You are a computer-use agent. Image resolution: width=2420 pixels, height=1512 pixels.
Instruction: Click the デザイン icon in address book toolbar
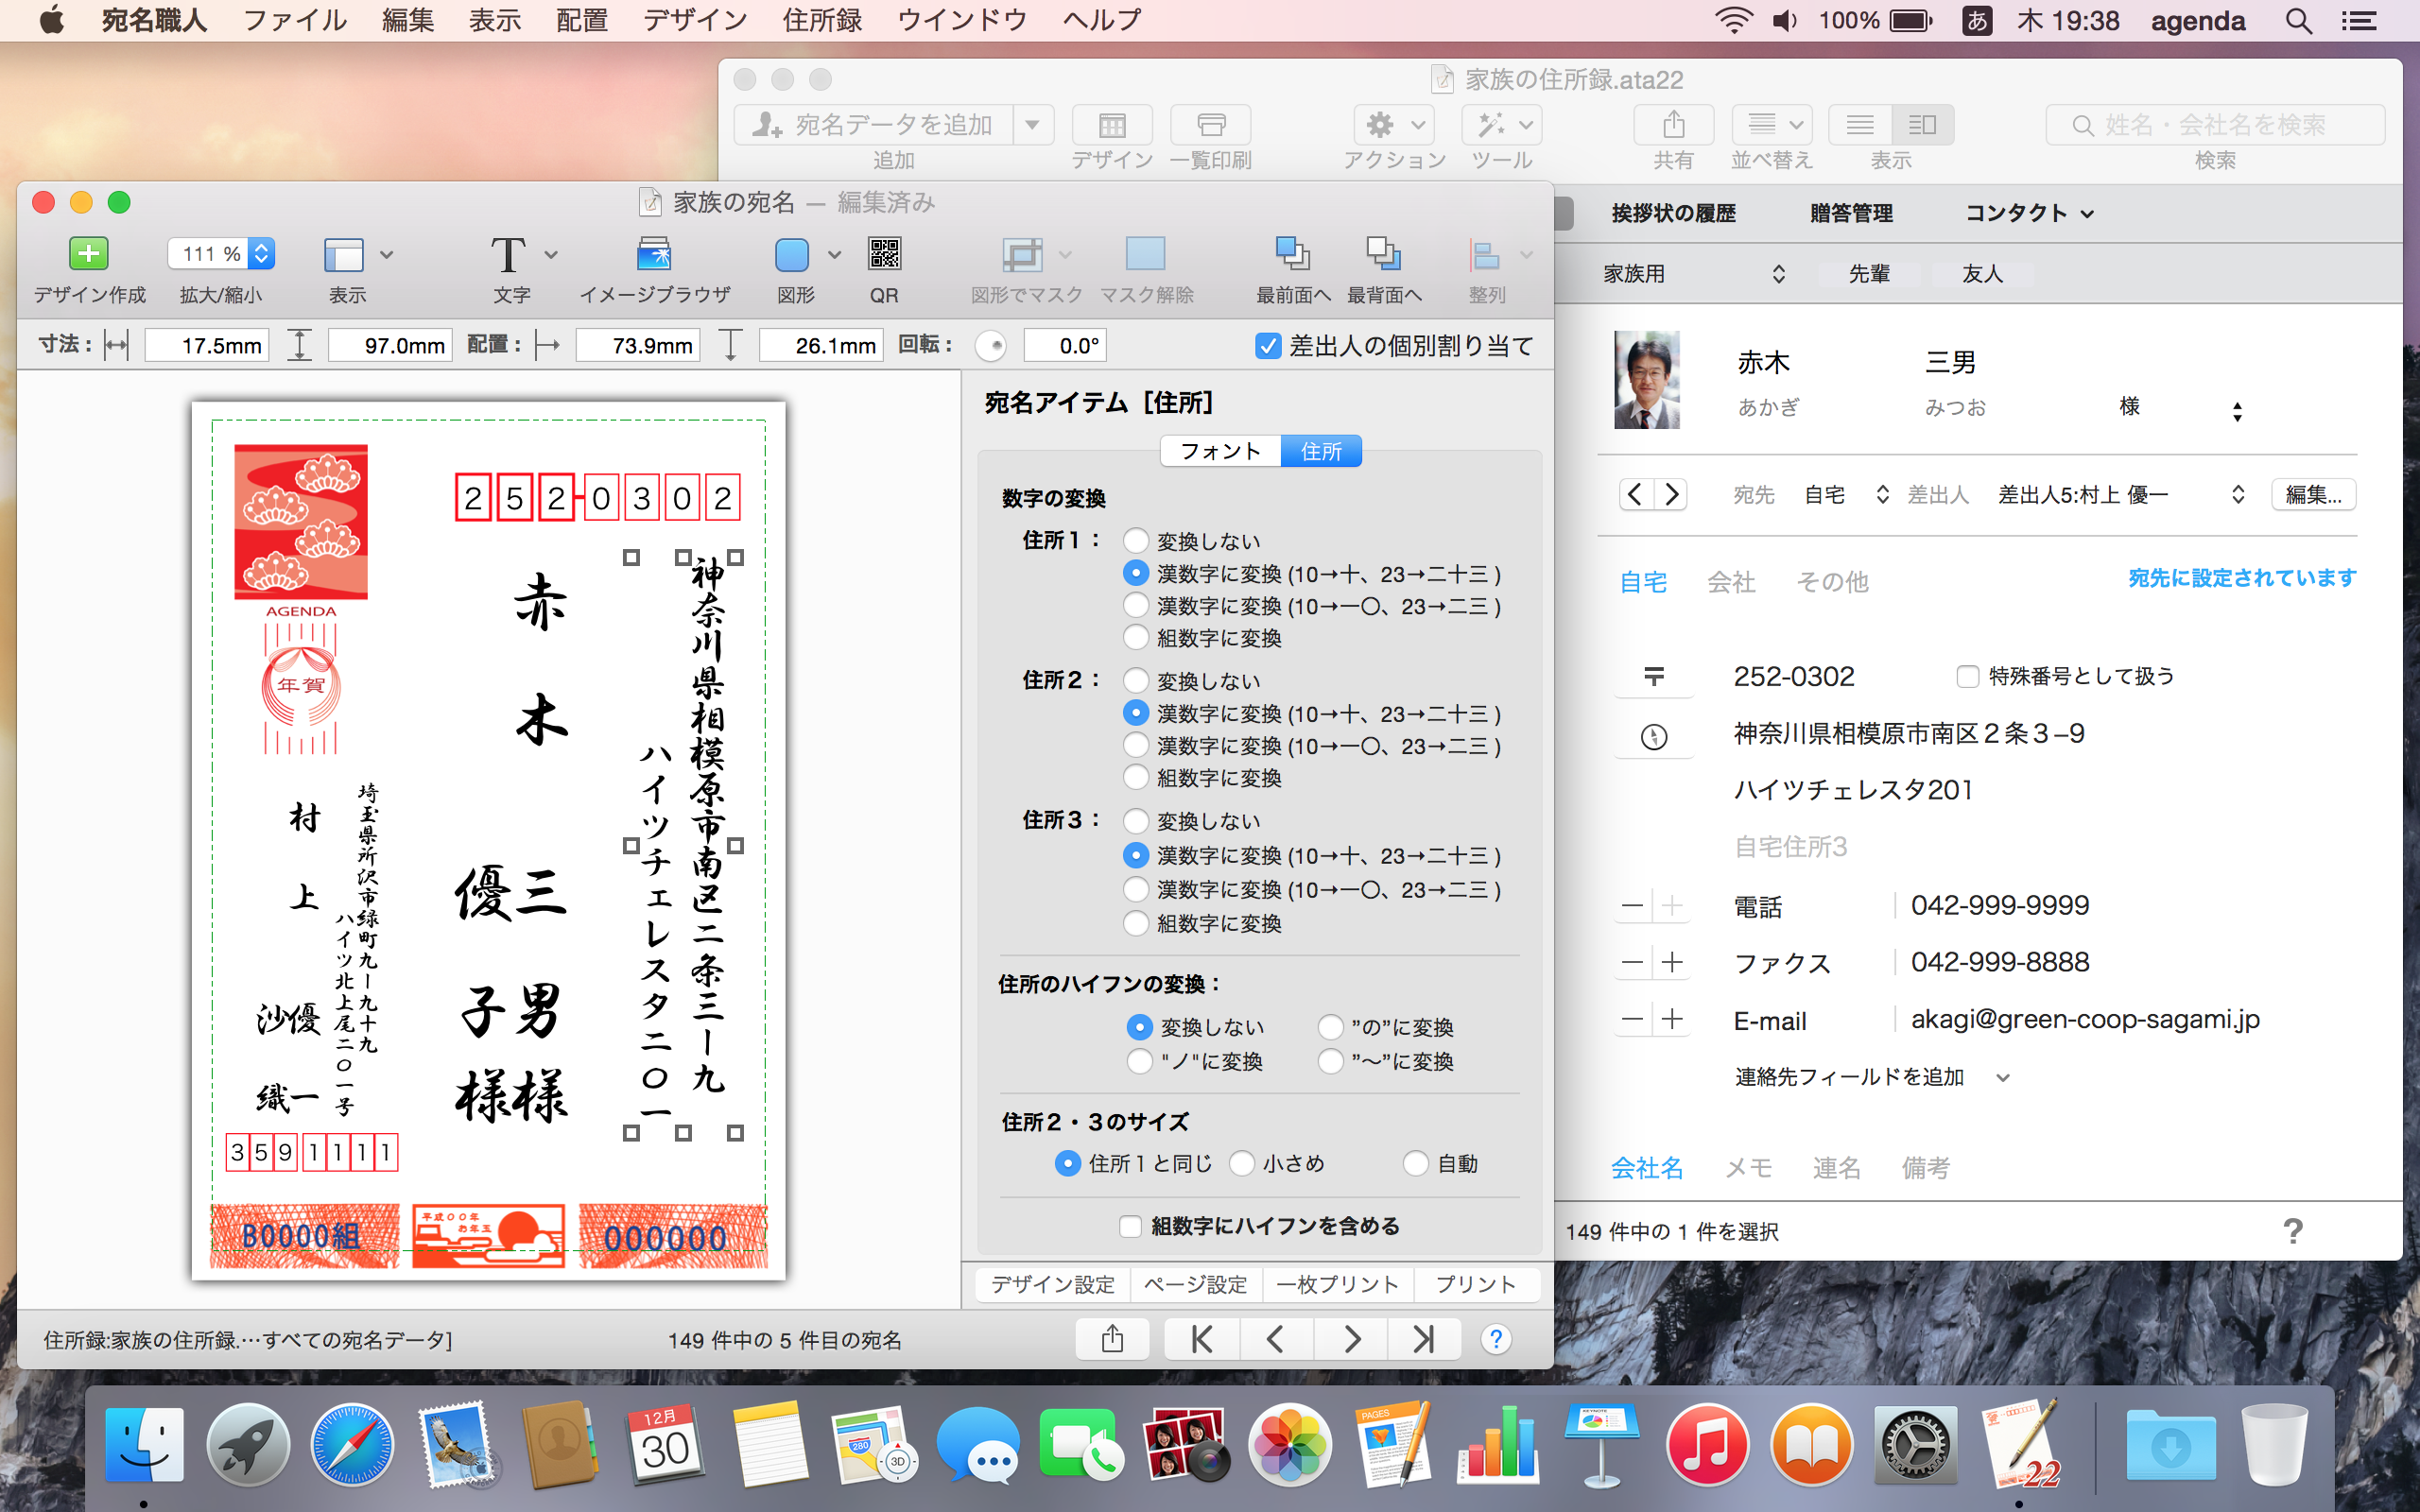tap(1112, 125)
